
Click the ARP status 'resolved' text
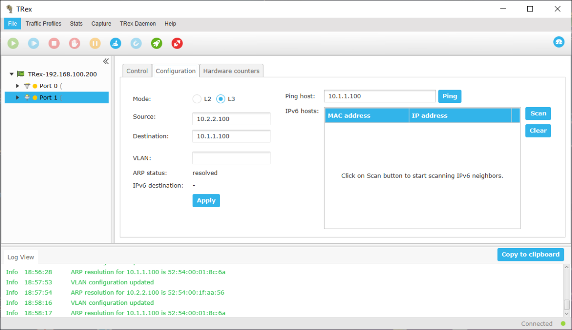click(x=205, y=173)
